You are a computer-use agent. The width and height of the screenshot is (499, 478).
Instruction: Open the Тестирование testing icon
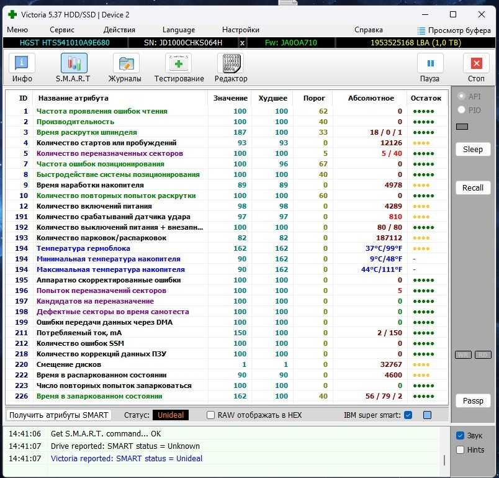coord(178,63)
